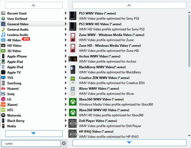
Task: Expand the Recent Used submenu arrow
Action: (x=66, y=13)
